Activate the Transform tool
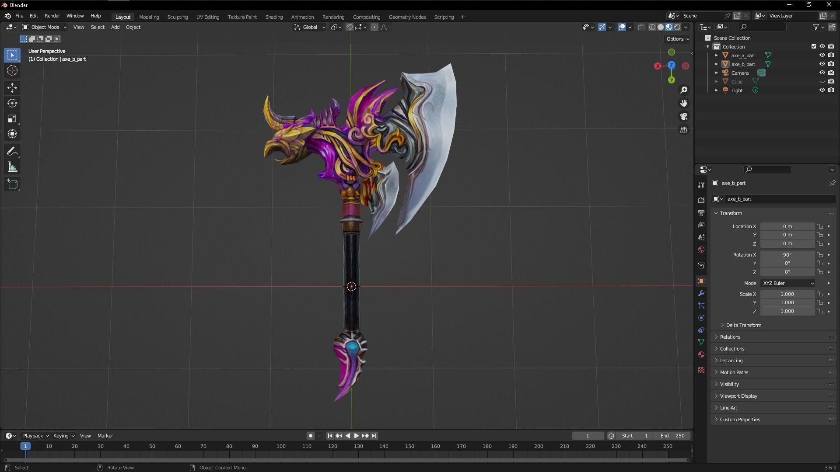This screenshot has width=840, height=472. tap(12, 134)
